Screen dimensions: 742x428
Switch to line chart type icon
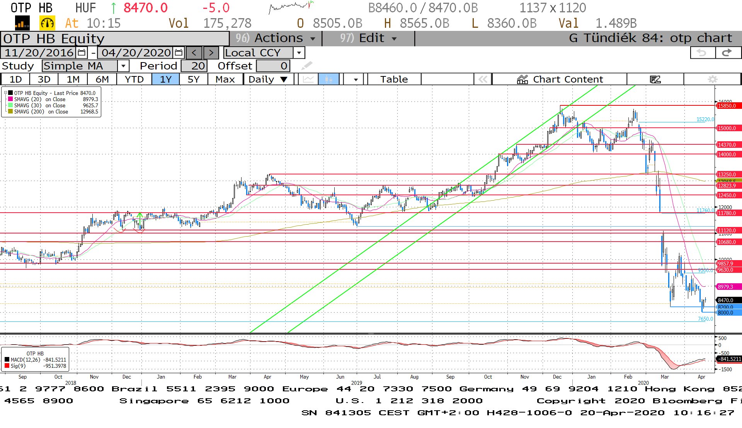[308, 79]
